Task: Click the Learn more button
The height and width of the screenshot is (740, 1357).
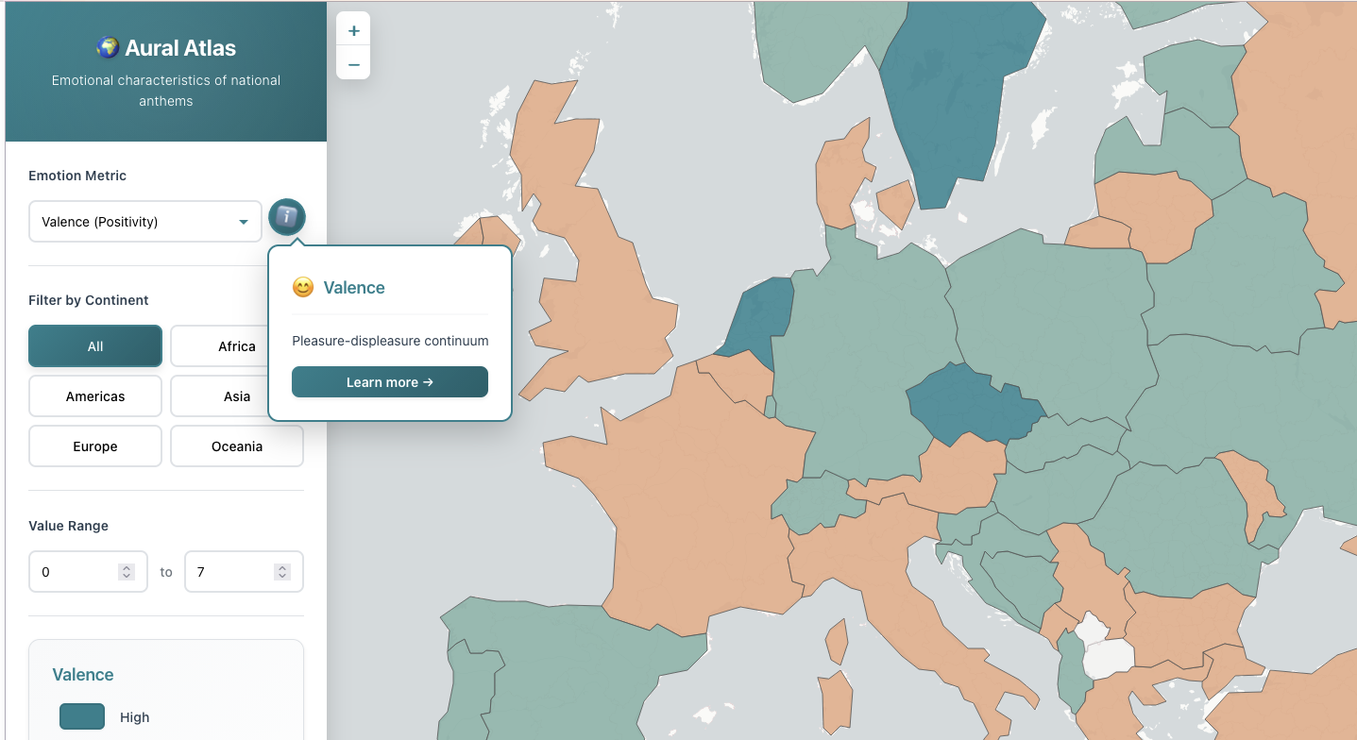Action: tap(389, 381)
